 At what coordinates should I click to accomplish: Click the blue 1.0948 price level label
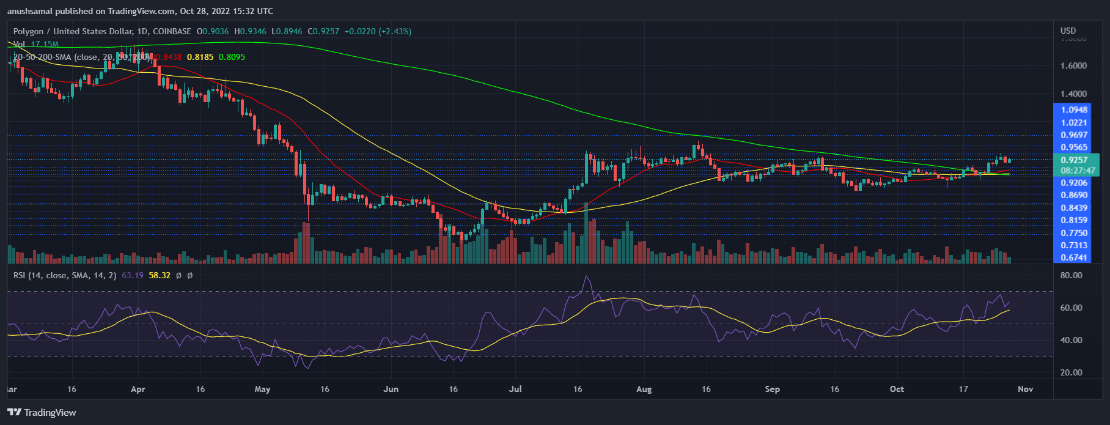point(1074,110)
